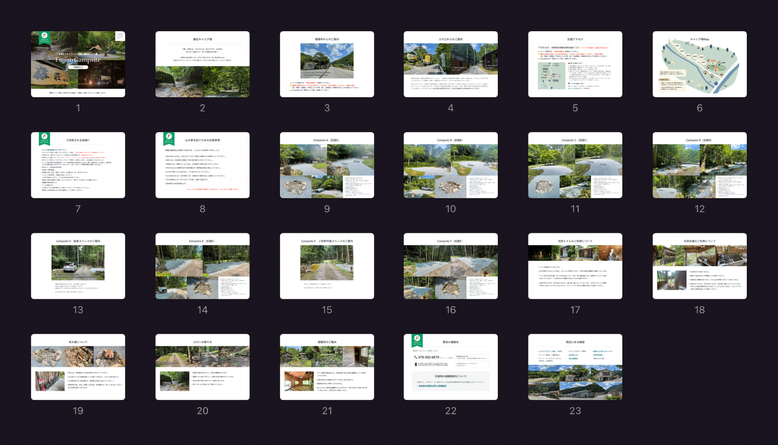This screenshot has width=778, height=445.
Task: Pick the Campsite B slide thumbnail
Action: (451, 165)
